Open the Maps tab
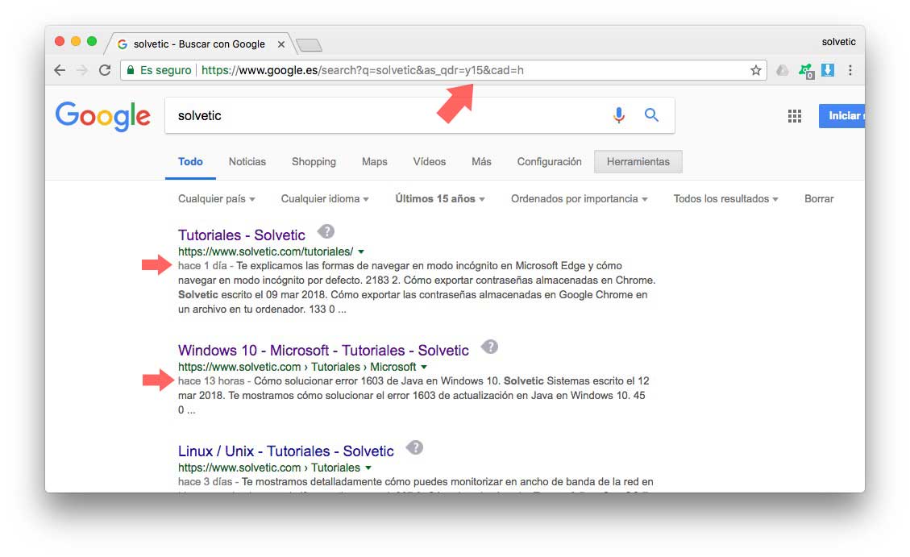This screenshot has height=557, width=910. (x=374, y=162)
